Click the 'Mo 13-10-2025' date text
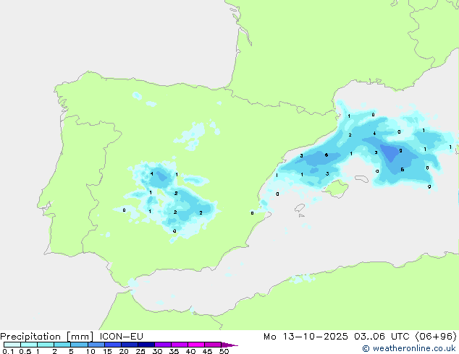Viewport: 459px width, 354px height. point(306,337)
